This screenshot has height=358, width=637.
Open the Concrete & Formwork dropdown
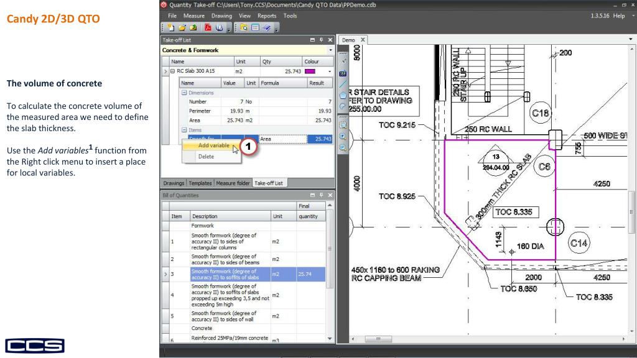[330, 50]
